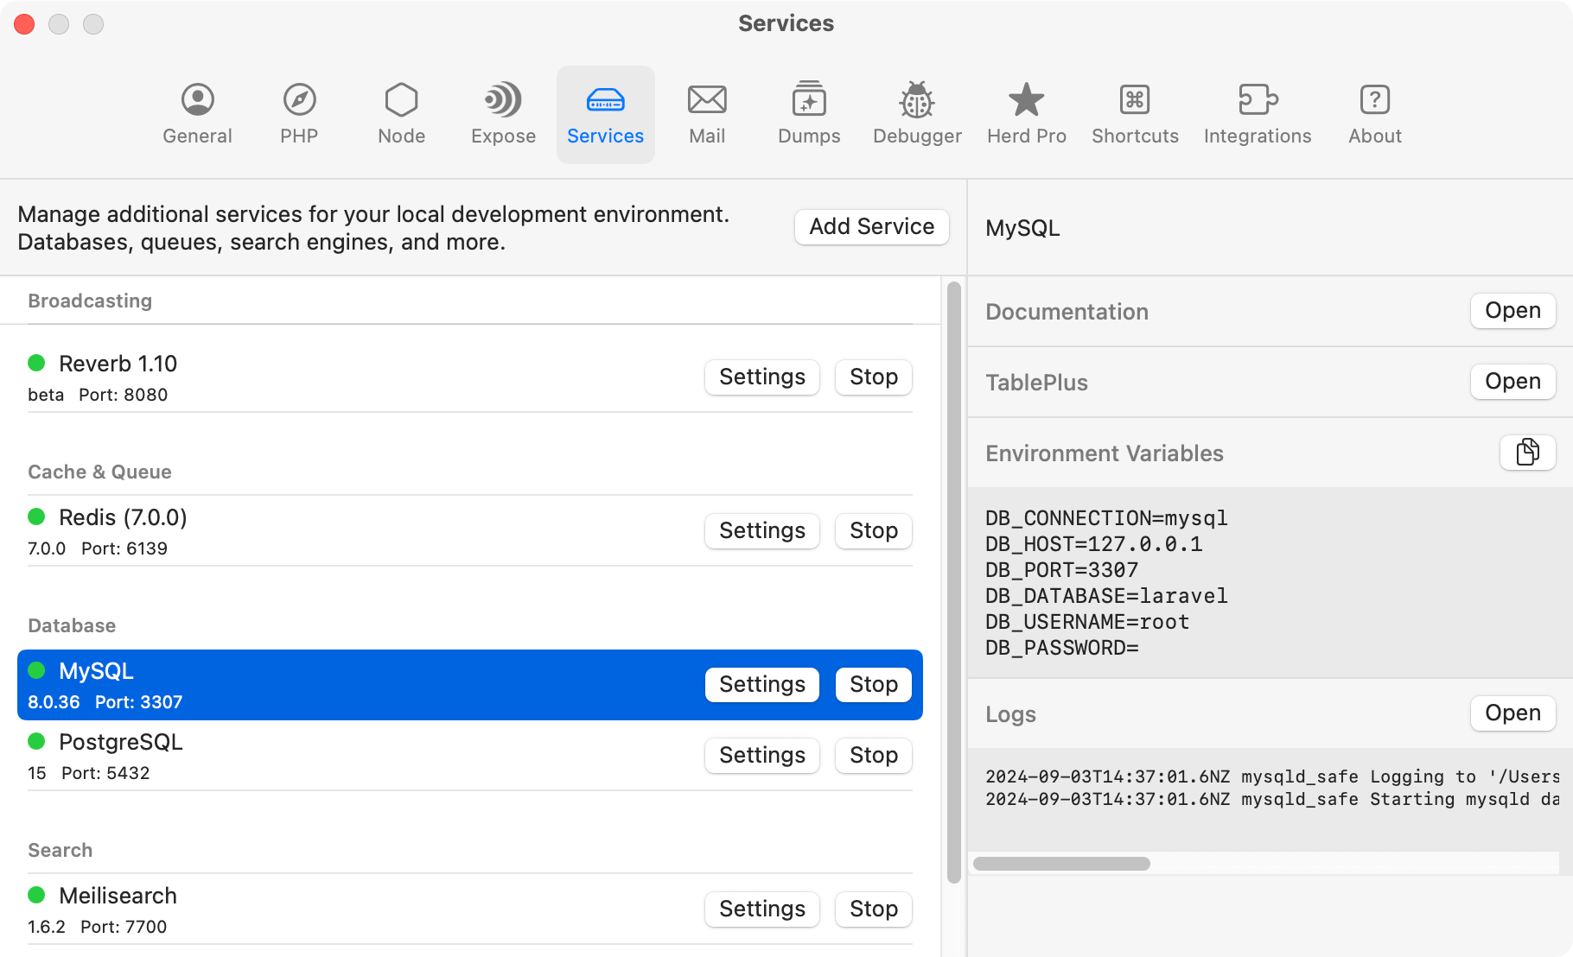This screenshot has height=957, width=1573.
Task: Copy the Environment Variables with copy icon
Action: click(x=1527, y=452)
